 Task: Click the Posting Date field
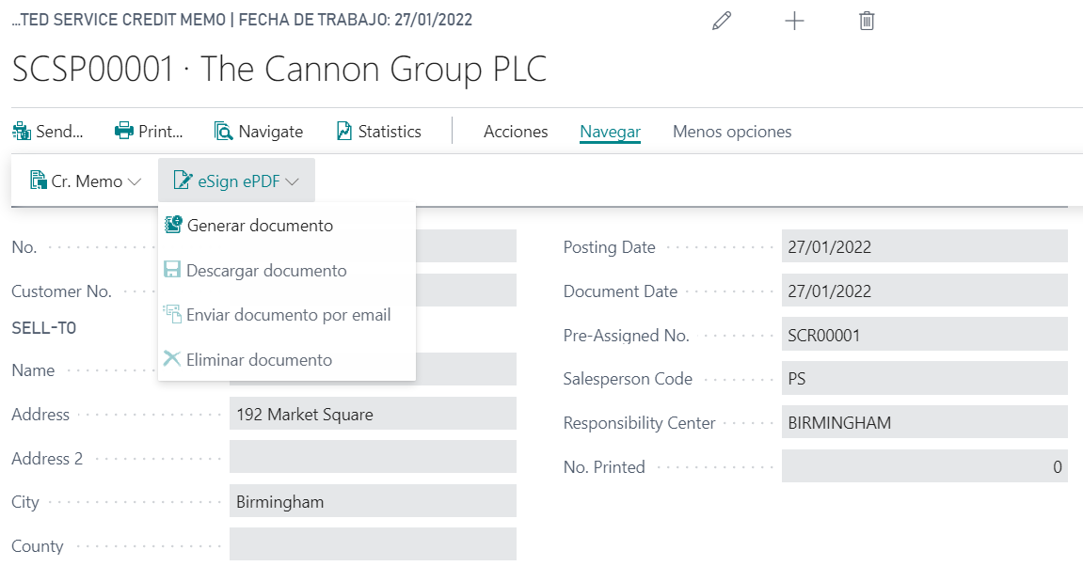[923, 247]
